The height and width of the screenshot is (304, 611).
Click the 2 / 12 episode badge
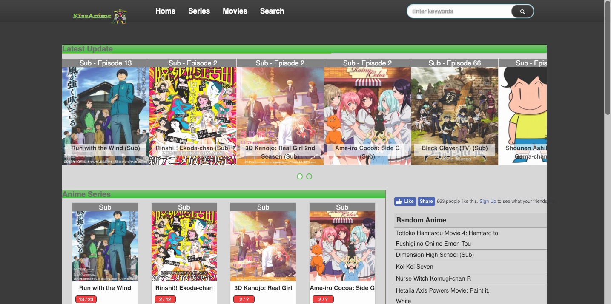[x=165, y=299]
